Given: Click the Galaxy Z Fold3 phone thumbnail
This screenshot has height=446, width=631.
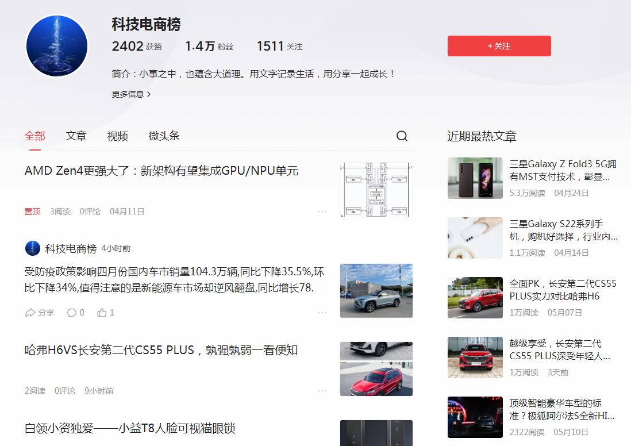Looking at the screenshot, I should click(x=475, y=178).
